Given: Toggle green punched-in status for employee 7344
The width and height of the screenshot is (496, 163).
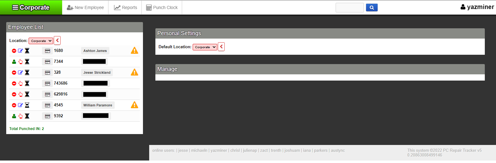Looking at the screenshot, I should coord(14,62).
